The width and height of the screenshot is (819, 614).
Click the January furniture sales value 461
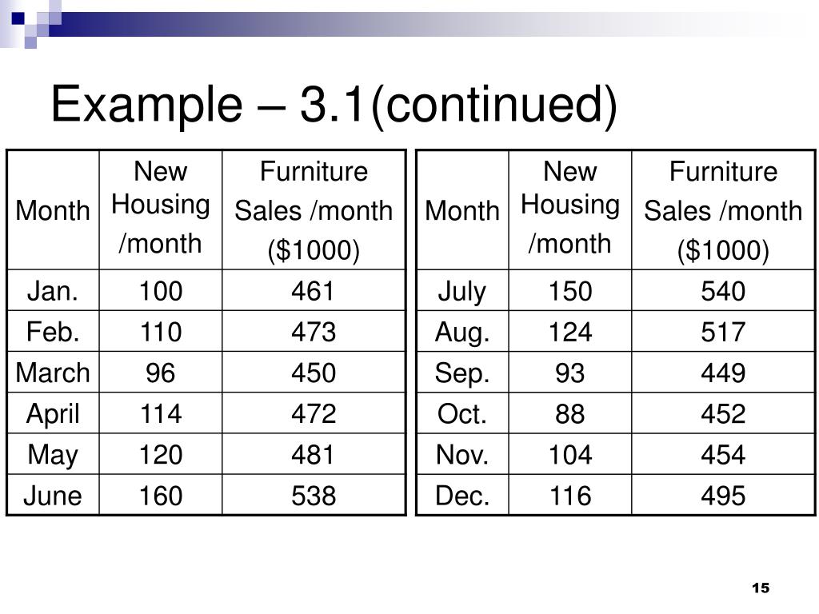pos(314,291)
